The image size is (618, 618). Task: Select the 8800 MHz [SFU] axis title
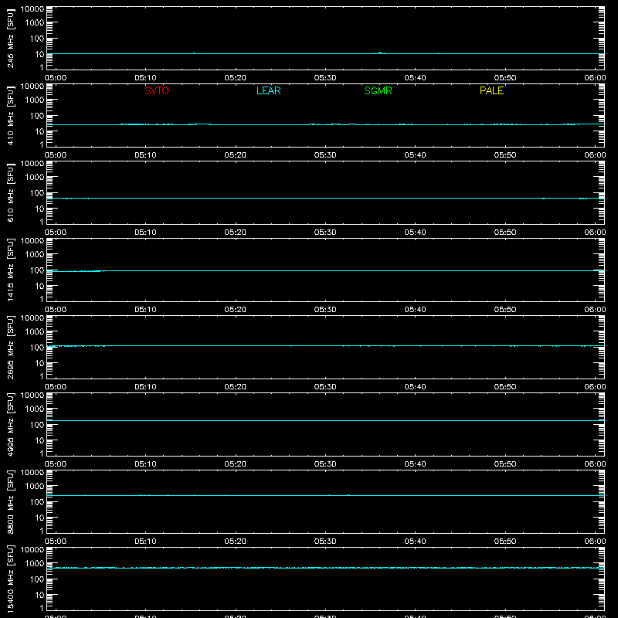10,502
